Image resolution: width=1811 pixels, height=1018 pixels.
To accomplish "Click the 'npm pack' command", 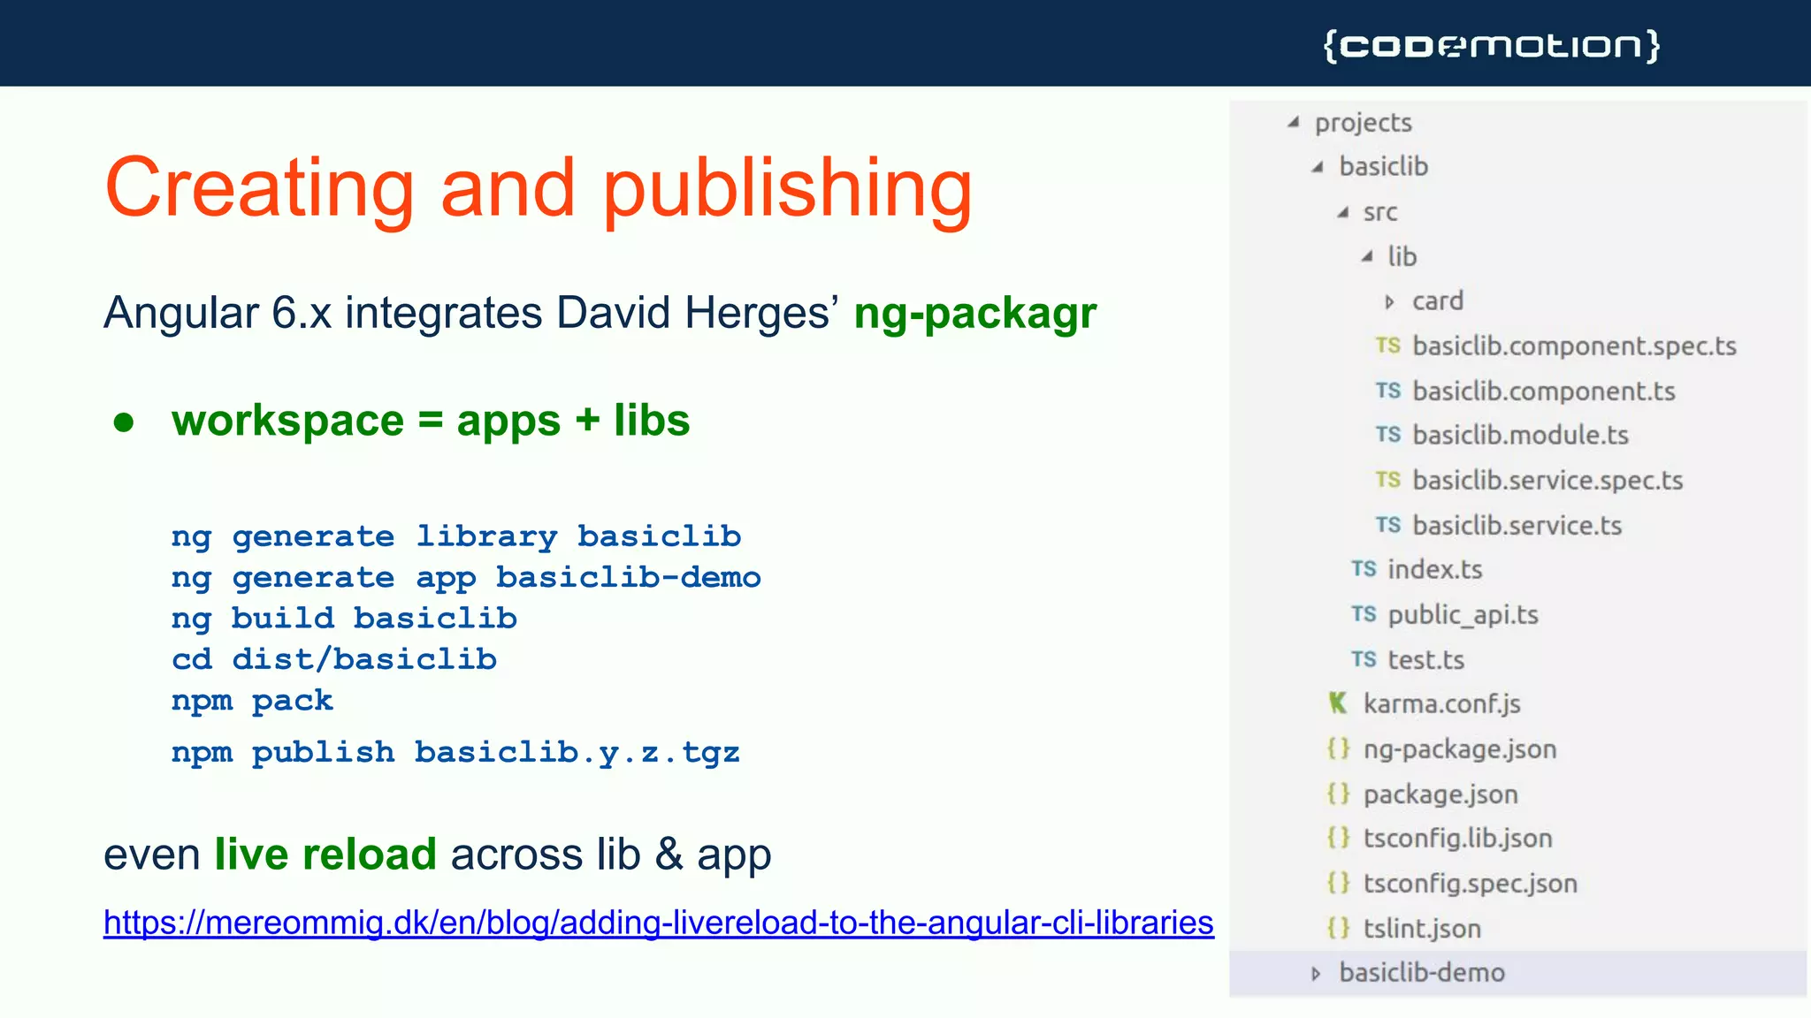I will click(x=252, y=701).
